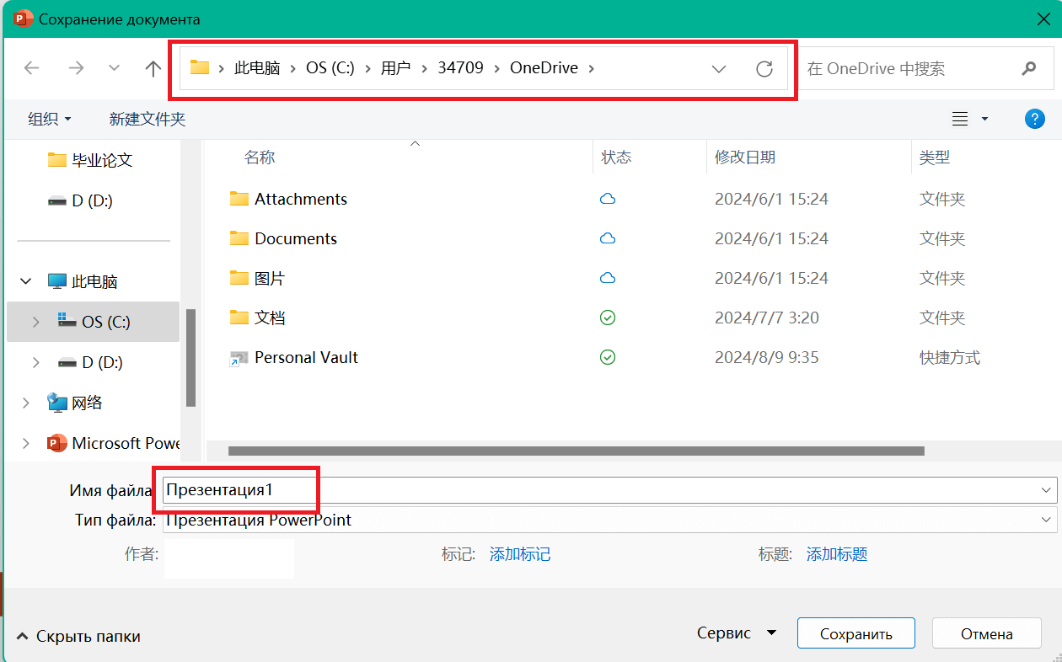This screenshot has width=1062, height=662.
Task: Refresh the current folder view
Action: point(764,68)
